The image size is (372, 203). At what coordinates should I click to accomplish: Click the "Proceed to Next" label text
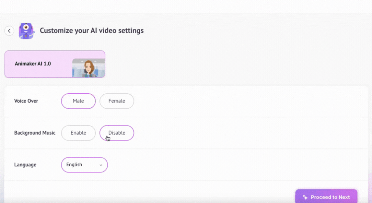[x=330, y=197]
